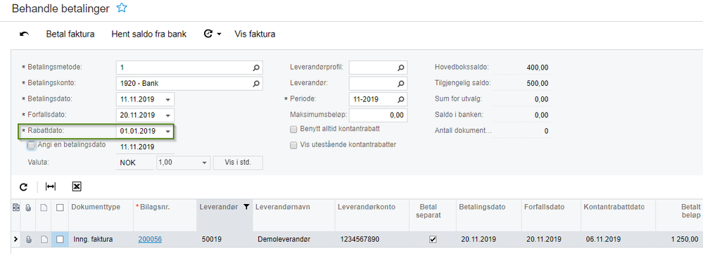Open lookup for Betalingsmetode field
Image resolution: width=703 pixels, height=254 pixels.
(x=256, y=68)
